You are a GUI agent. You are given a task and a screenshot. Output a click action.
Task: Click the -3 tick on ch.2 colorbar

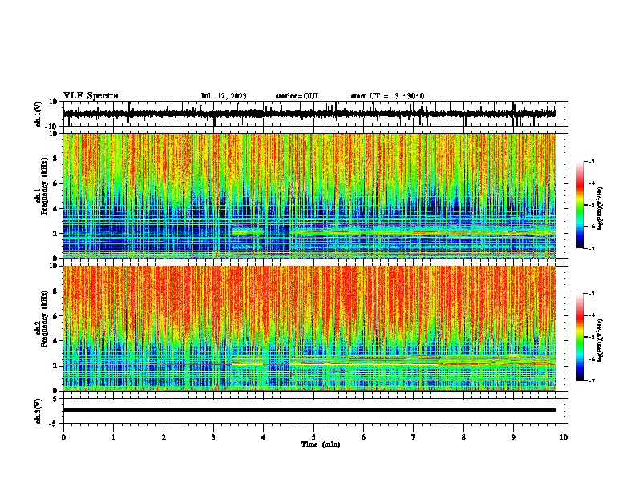tap(591, 294)
